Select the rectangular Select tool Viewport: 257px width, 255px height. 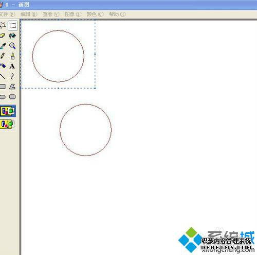13,26
